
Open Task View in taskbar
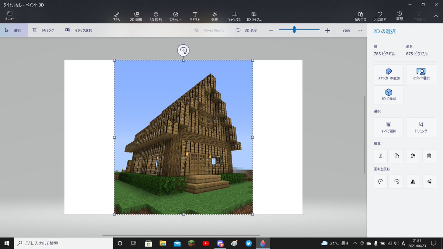pyautogui.click(x=134, y=243)
